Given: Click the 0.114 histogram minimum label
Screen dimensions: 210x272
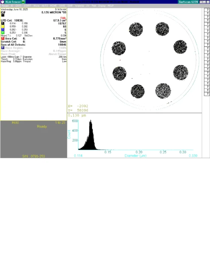Looking at the screenshot, I should (78, 156).
